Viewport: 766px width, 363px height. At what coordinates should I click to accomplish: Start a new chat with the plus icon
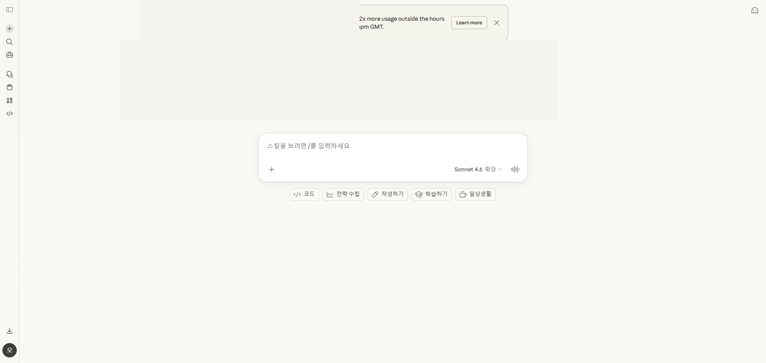click(x=10, y=28)
